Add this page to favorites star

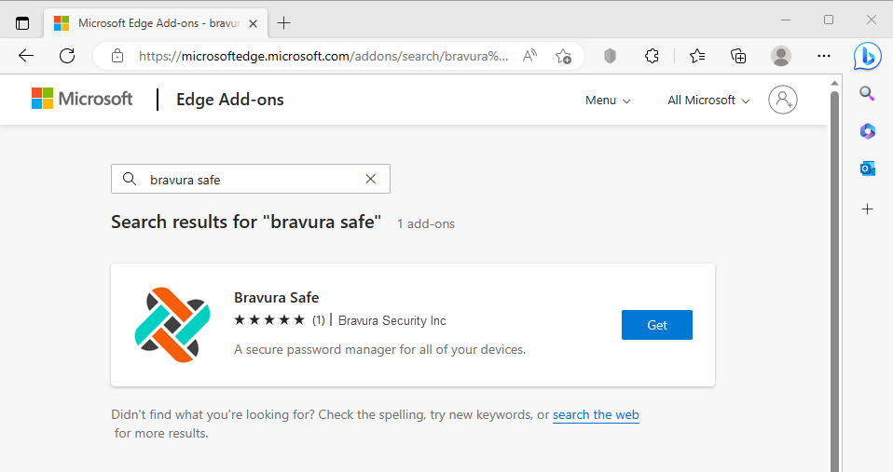click(563, 56)
